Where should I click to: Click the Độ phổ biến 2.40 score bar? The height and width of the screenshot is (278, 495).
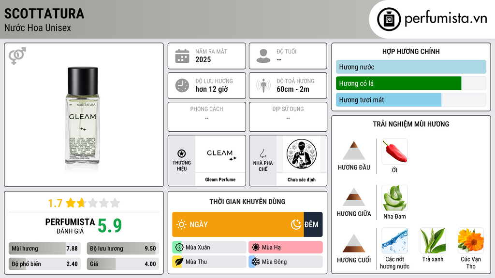tap(44, 264)
